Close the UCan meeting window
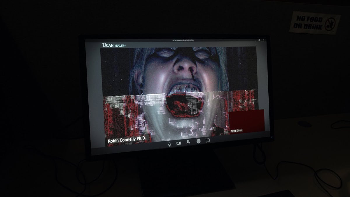The width and height of the screenshot is (350, 197). (x=263, y=40)
